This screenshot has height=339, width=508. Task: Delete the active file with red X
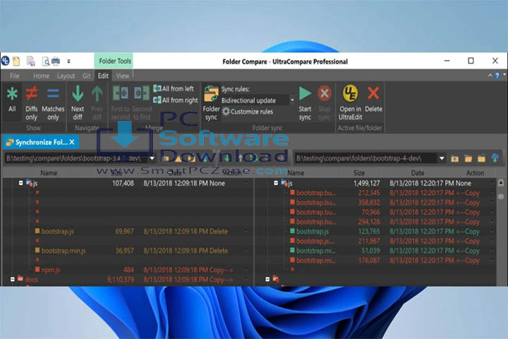(373, 100)
